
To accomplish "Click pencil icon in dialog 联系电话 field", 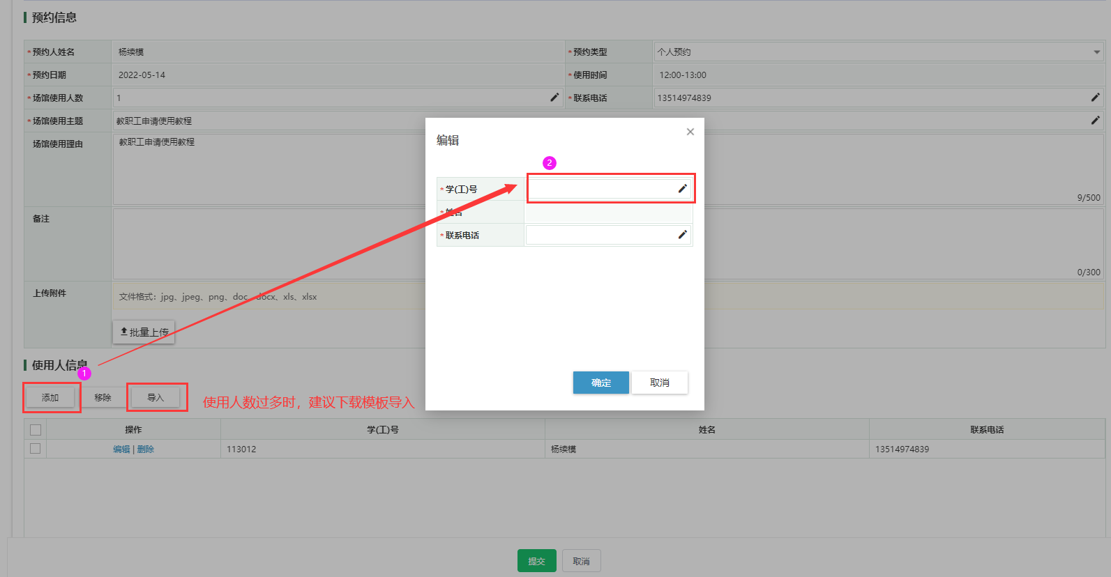I will pyautogui.click(x=682, y=235).
